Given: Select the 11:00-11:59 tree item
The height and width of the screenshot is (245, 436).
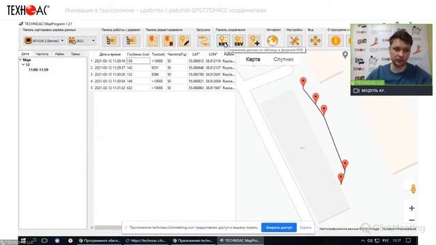Looking at the screenshot, I should tap(38, 69).
